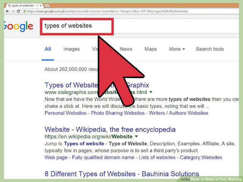Open the Website - Wikipedia result
Screen dimensions: 243x182
[x=110, y=130]
